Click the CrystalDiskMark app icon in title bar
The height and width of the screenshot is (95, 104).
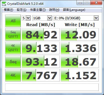point(4,4)
